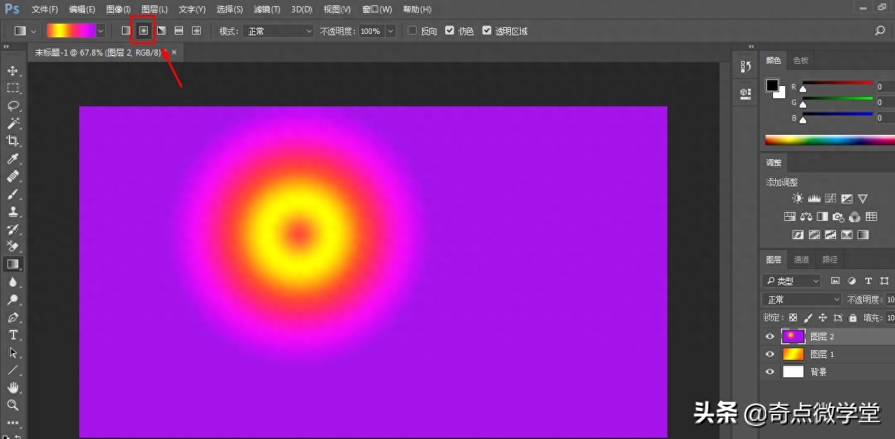Screen dimensions: 895x439
Task: Click the Brightness/Contrast adjustment button
Action: (797, 198)
